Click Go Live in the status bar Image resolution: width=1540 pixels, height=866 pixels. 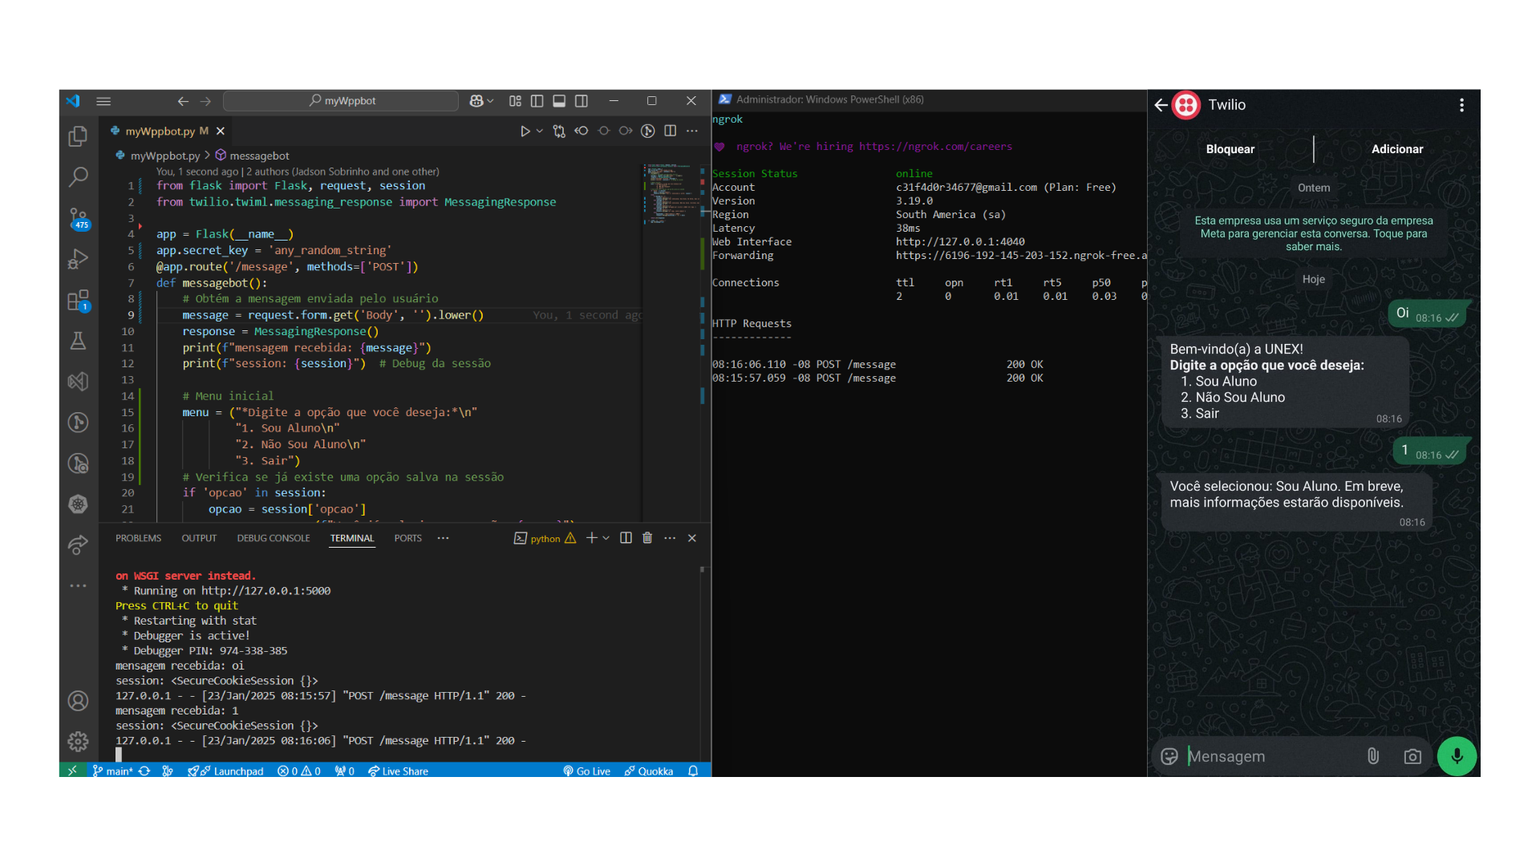pyautogui.click(x=586, y=771)
